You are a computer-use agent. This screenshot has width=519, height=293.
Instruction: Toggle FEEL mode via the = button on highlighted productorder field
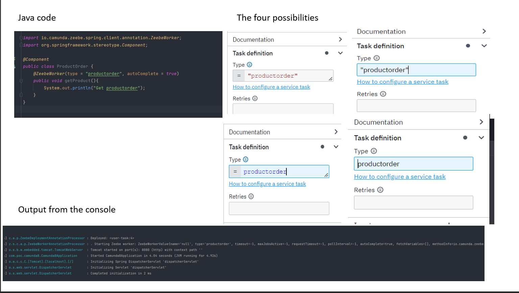coord(235,172)
